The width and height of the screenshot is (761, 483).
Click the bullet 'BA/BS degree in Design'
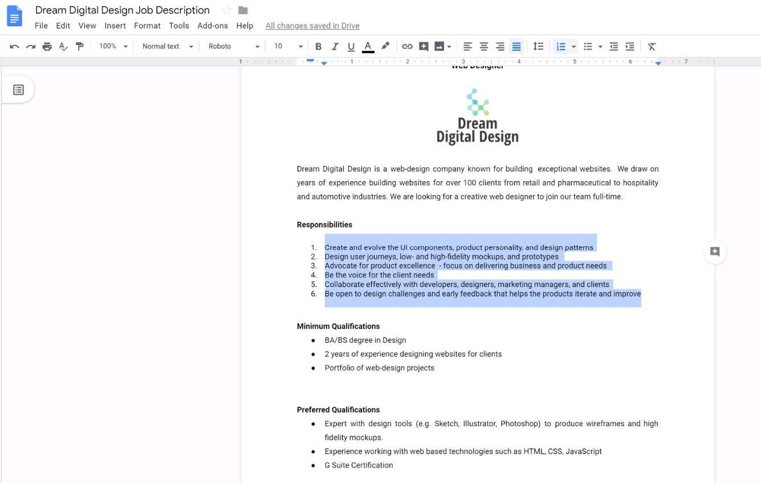tap(365, 340)
